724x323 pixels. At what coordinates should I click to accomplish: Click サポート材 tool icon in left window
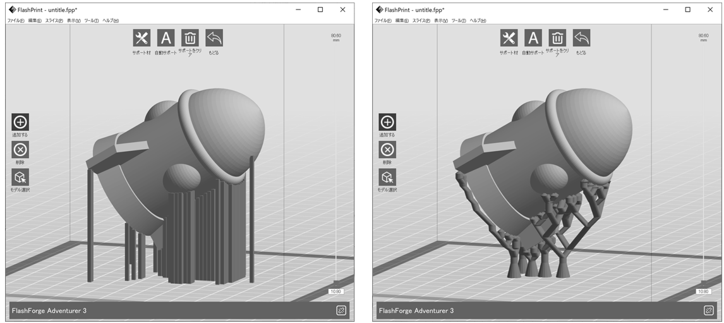142,38
